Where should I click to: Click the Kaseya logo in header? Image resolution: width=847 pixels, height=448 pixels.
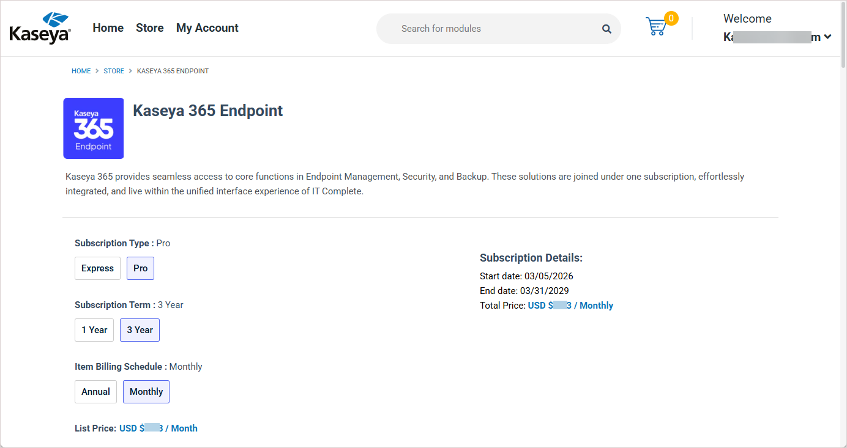[40, 28]
